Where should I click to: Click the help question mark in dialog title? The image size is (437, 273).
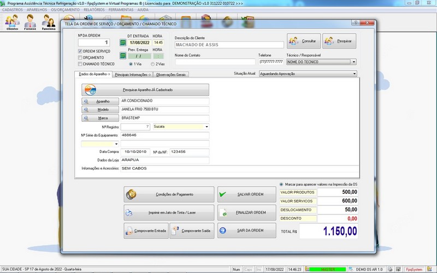pyautogui.click(x=355, y=22)
